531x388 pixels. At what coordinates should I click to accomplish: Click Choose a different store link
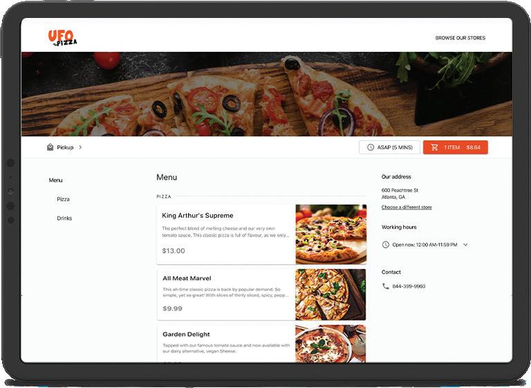click(407, 207)
